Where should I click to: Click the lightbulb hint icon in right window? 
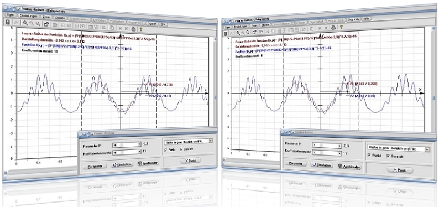[341, 27]
